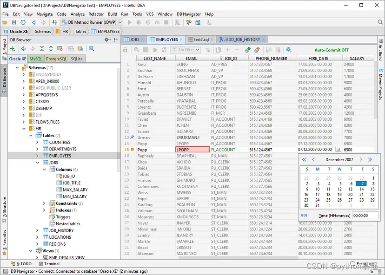Open the DB Navigator menu
Screen dimensions: 385x275
click(189, 14)
